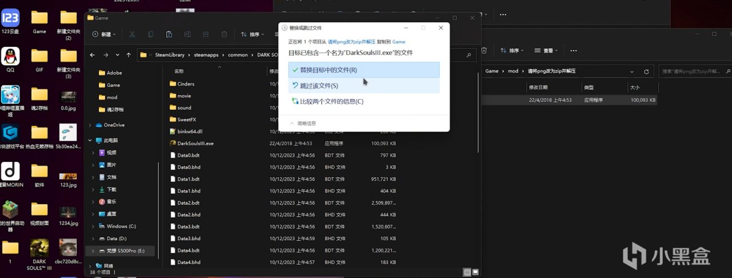Expand Videos node in navigation pane
The width and height of the screenshot is (732, 278).
94,153
